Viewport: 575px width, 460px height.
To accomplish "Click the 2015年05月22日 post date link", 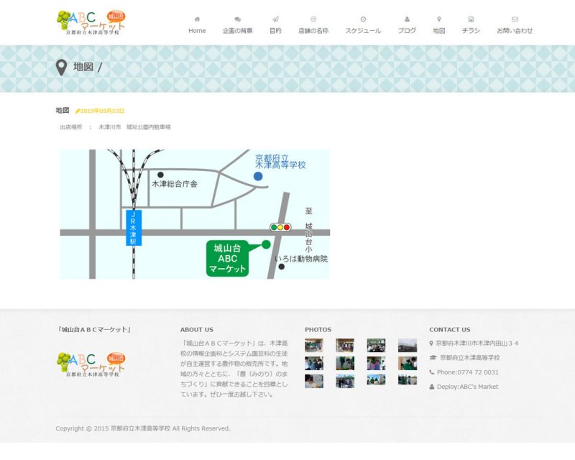I will (x=101, y=111).
